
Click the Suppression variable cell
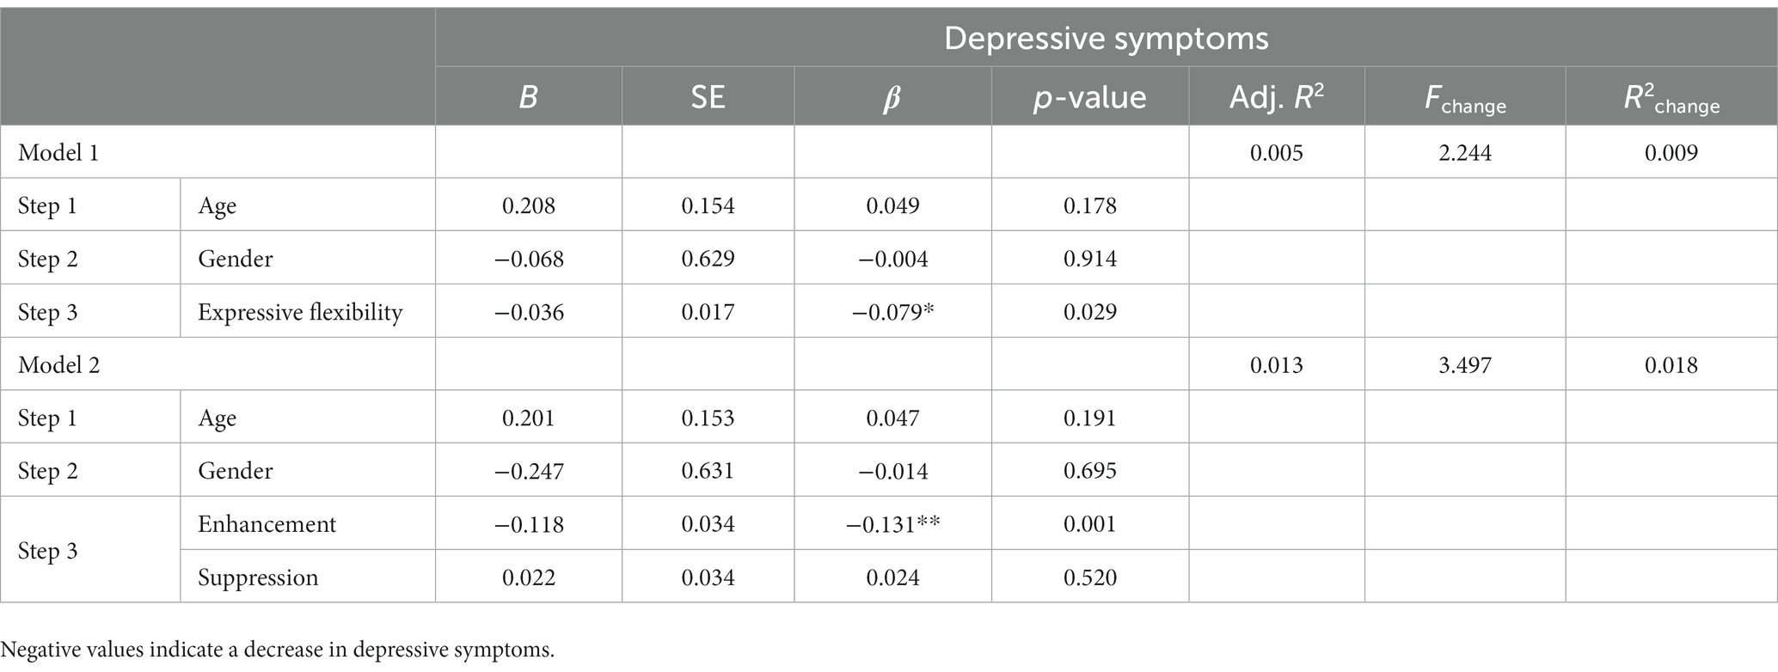258,577
